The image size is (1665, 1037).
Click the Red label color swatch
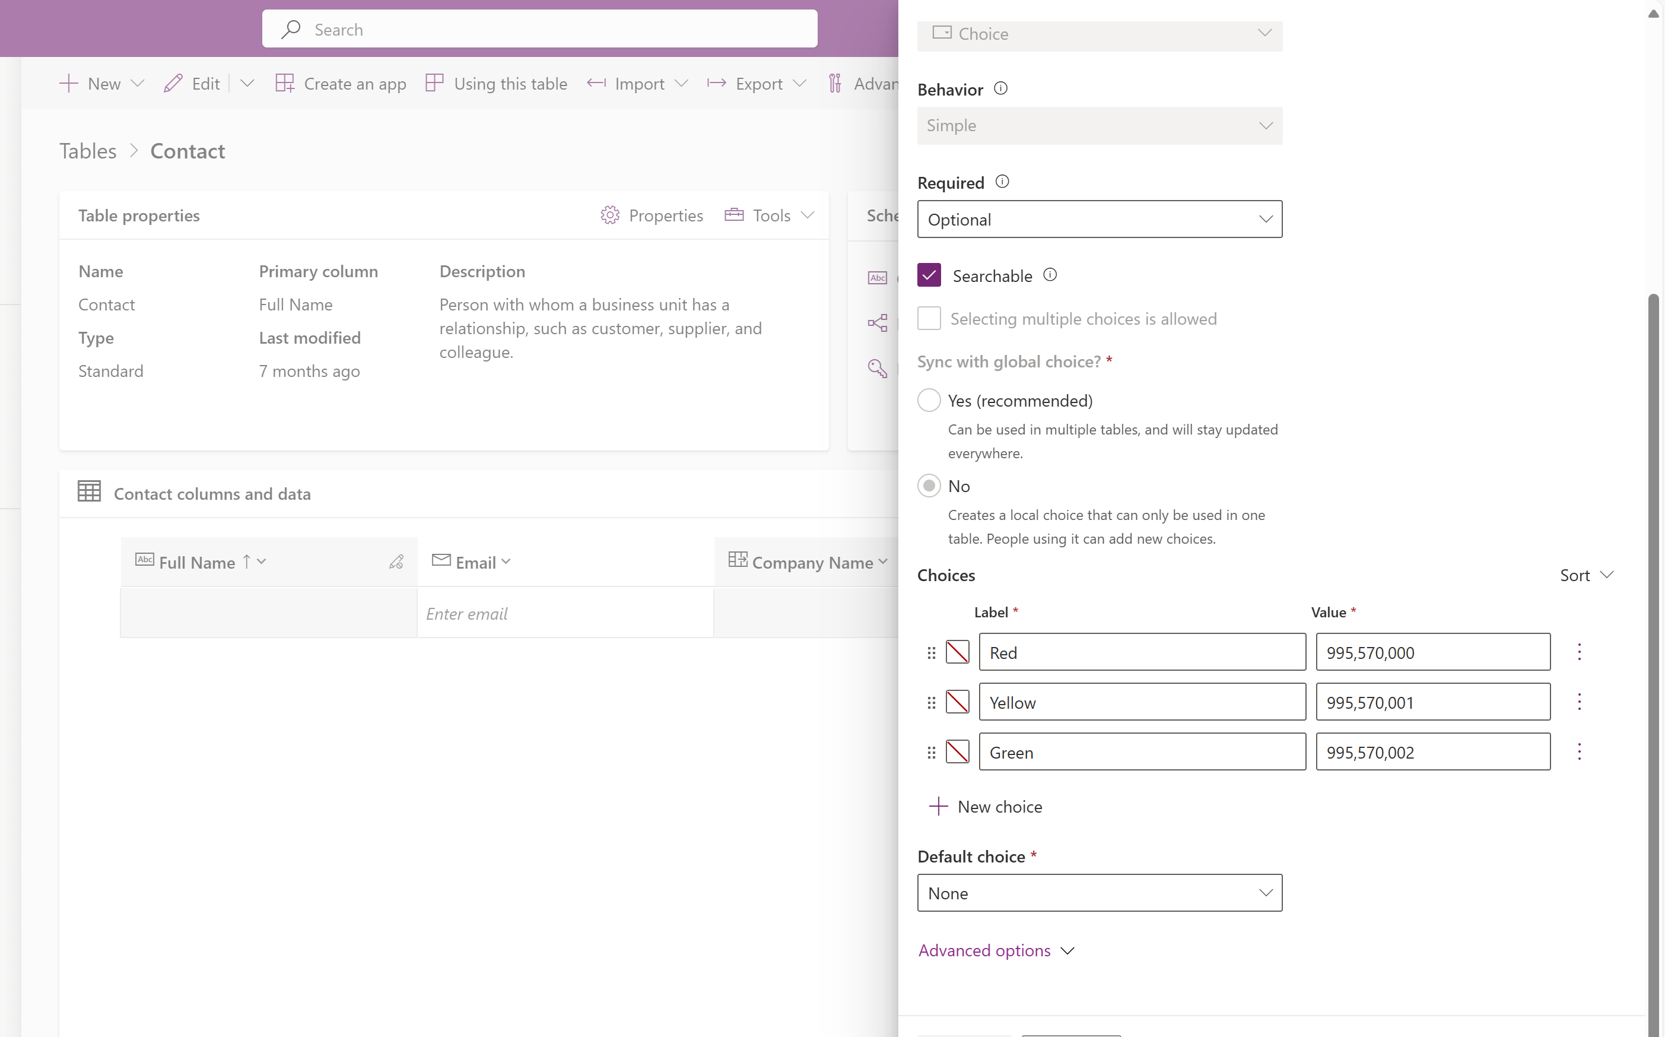(957, 651)
